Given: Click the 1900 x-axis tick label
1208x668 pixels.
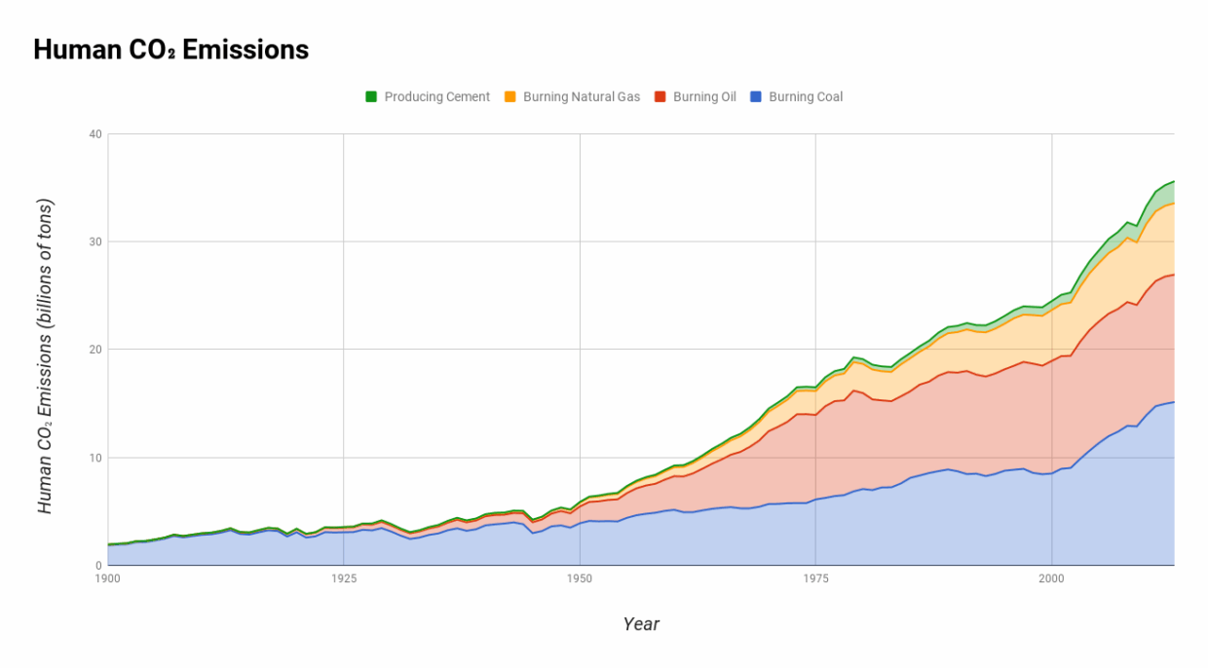Looking at the screenshot, I should [107, 578].
